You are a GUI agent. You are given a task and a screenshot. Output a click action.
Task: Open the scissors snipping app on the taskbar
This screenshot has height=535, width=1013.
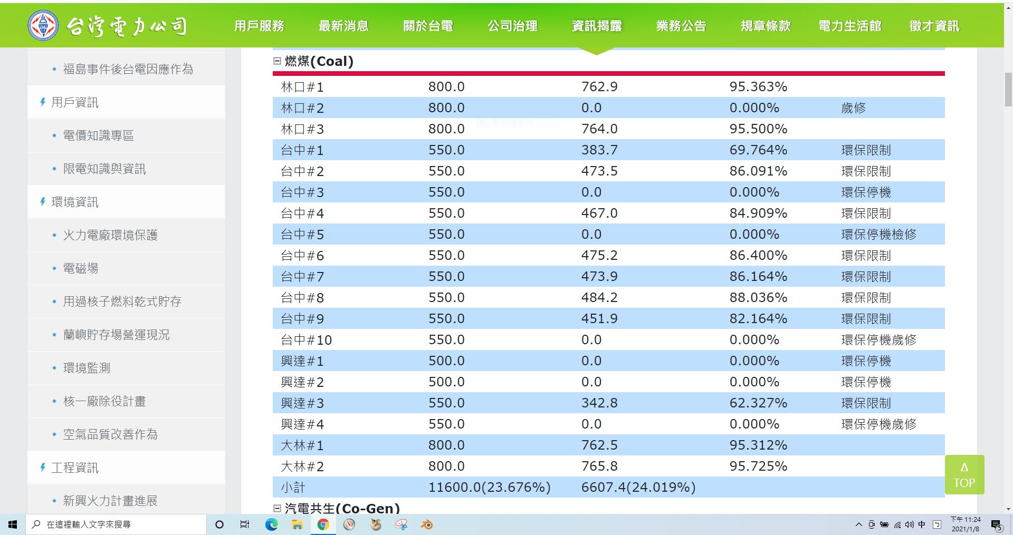(401, 524)
